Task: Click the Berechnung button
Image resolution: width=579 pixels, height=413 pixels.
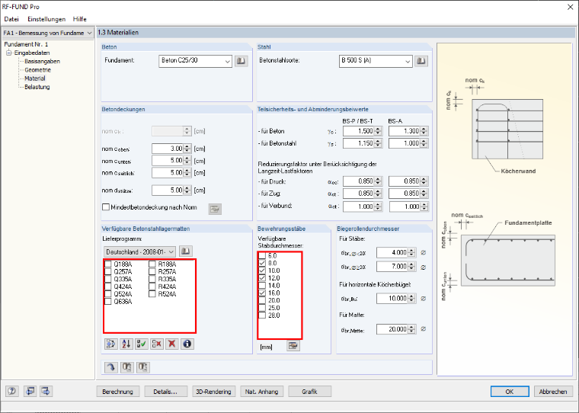Action: (x=118, y=392)
